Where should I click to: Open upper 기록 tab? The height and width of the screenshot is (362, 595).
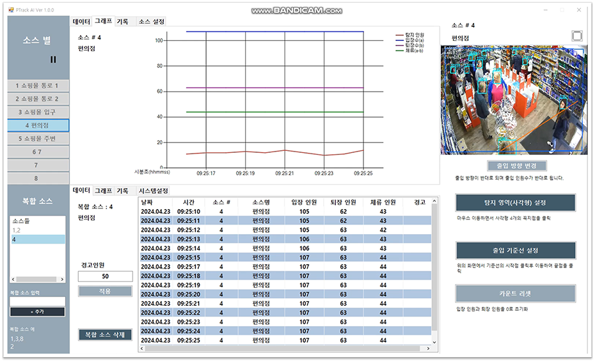123,22
